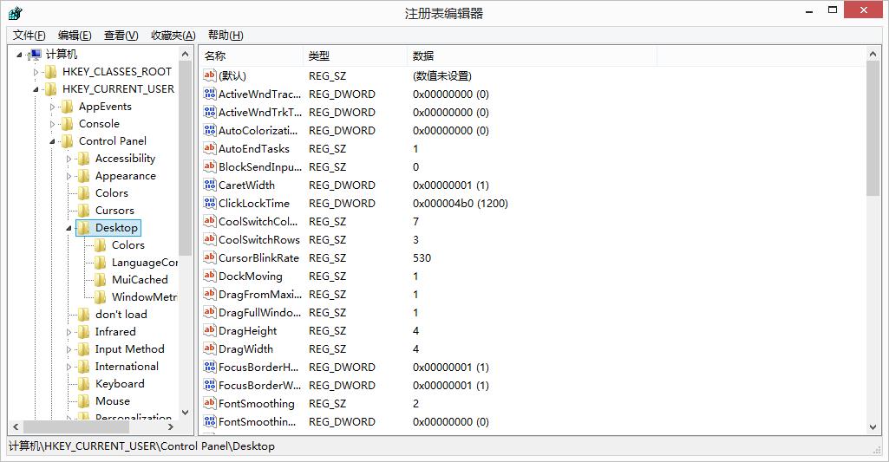Select the CoolSwitchCol... value name

(258, 221)
